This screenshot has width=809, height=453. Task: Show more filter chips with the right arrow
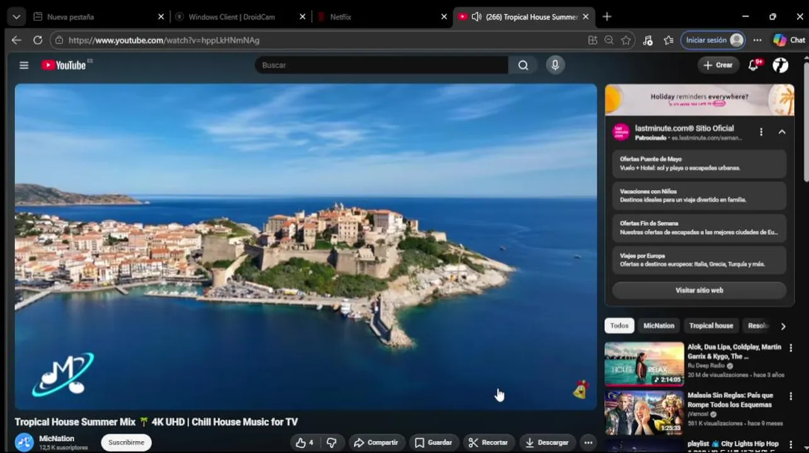coord(783,326)
